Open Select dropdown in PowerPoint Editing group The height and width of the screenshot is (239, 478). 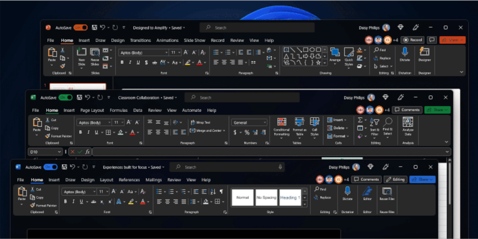click(383, 66)
